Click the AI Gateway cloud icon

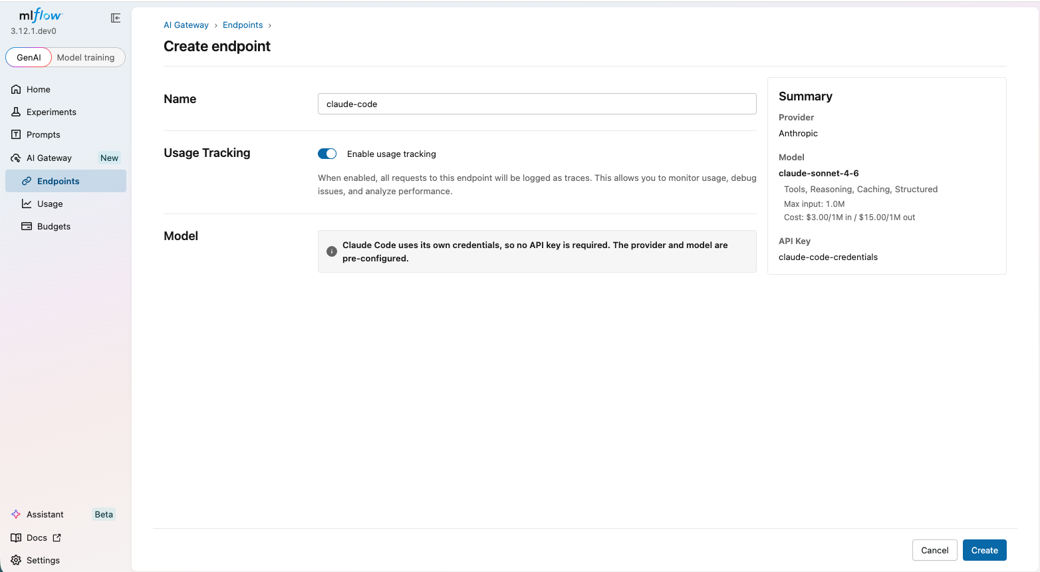[x=16, y=158]
